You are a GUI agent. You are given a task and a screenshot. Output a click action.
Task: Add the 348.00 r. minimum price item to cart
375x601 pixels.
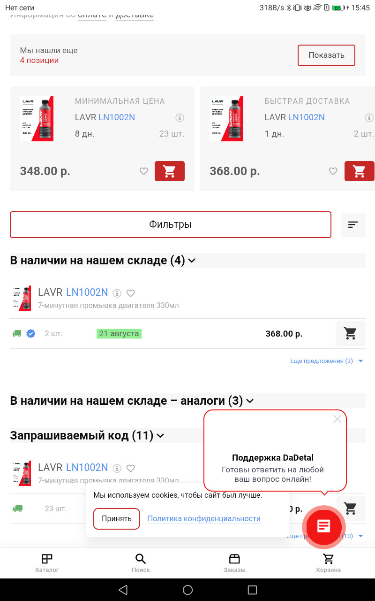170,171
